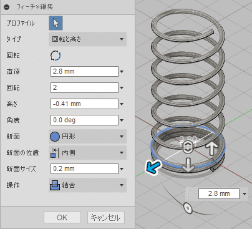This screenshot has height=229, width=252.
Task: Click the 回転 count input field
Action: pyautogui.click(x=84, y=87)
